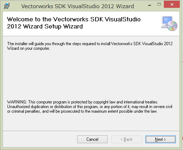Open the installer system menu icon in title bar
This screenshot has height=150, width=183.
pyautogui.click(x=7, y=6)
